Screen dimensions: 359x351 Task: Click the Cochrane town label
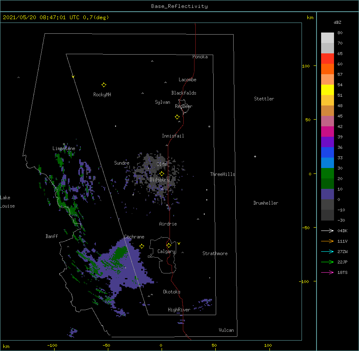point(134,237)
